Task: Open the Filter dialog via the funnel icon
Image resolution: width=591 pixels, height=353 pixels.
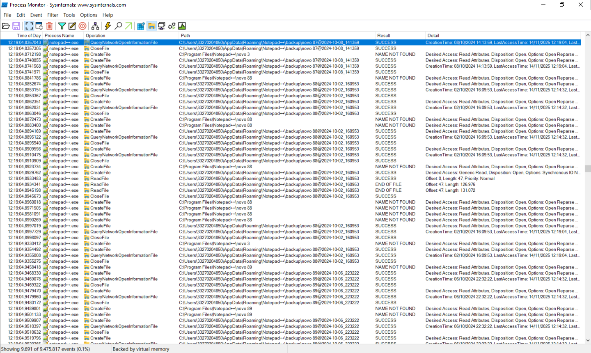Action: (62, 26)
